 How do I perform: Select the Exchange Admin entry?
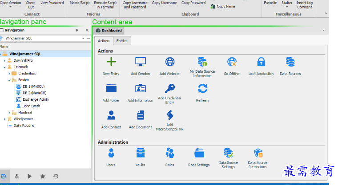[x=36, y=100]
